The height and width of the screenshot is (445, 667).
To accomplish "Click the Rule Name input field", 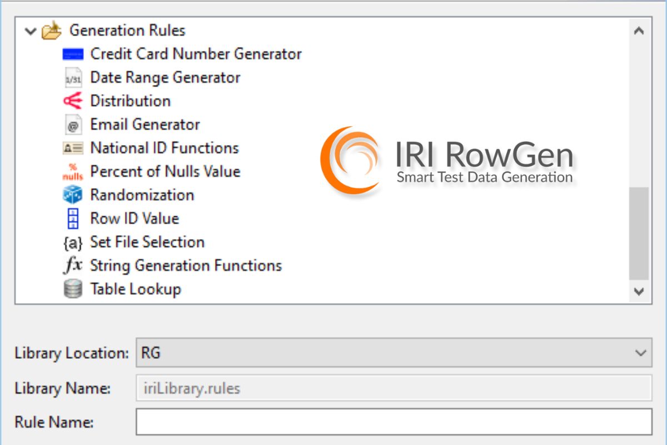I will (x=394, y=422).
